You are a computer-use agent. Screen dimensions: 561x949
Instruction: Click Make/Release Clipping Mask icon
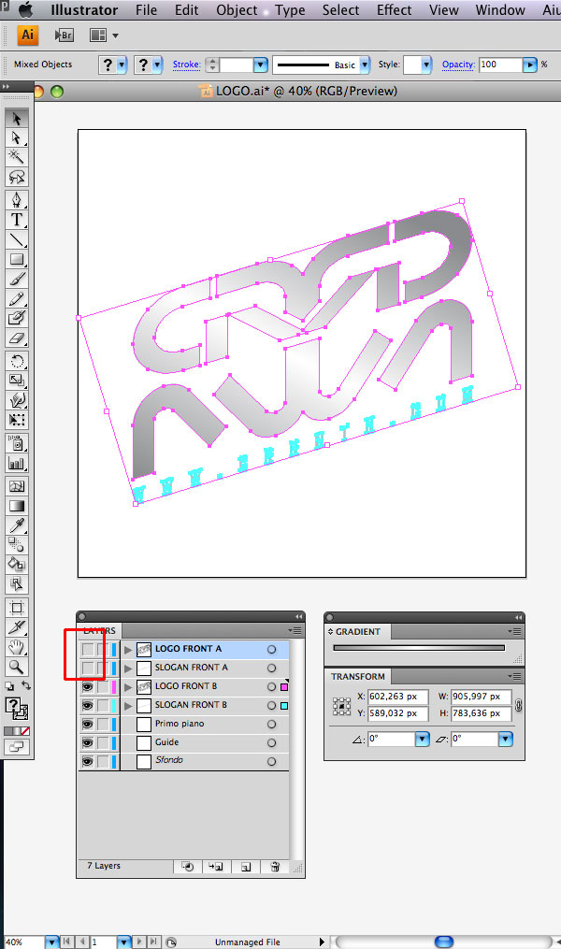click(x=188, y=867)
